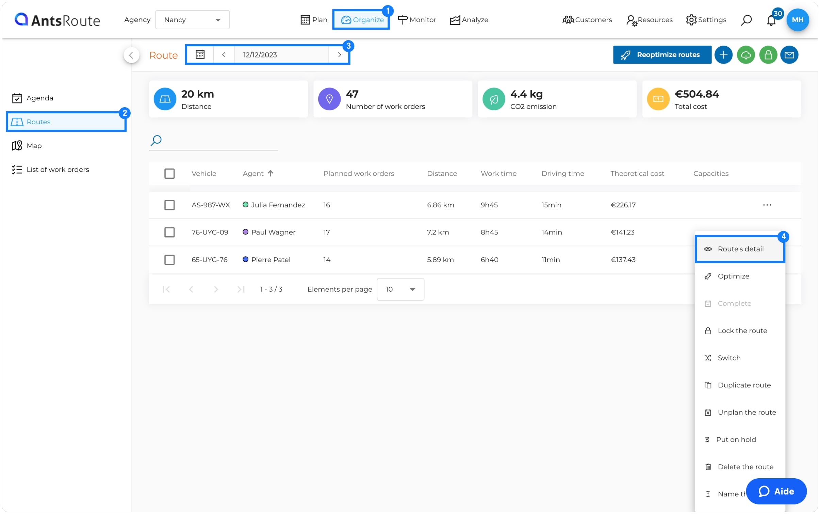The height and width of the screenshot is (514, 820).
Task: Check the header checkbox to select all routes
Action: click(170, 173)
